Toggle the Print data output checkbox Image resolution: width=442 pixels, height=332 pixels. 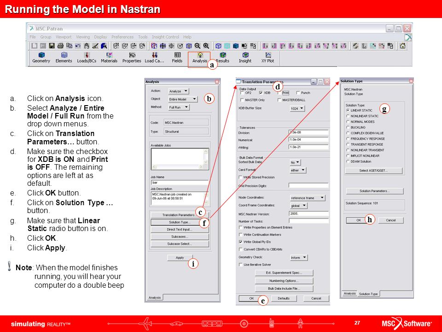pyautogui.click(x=279, y=93)
